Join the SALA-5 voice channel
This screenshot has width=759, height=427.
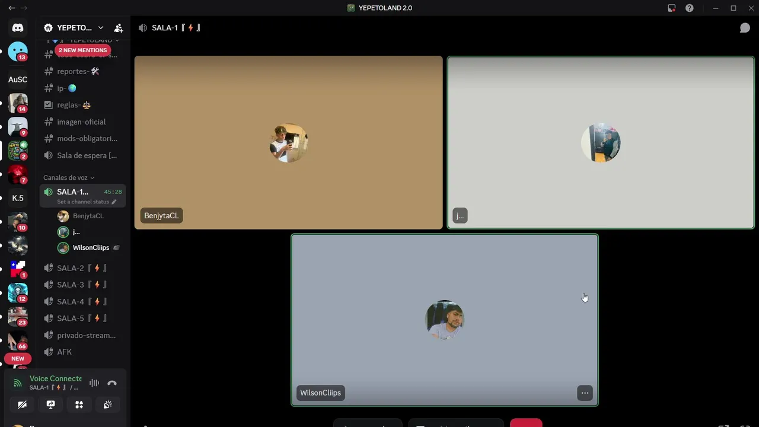(x=82, y=318)
